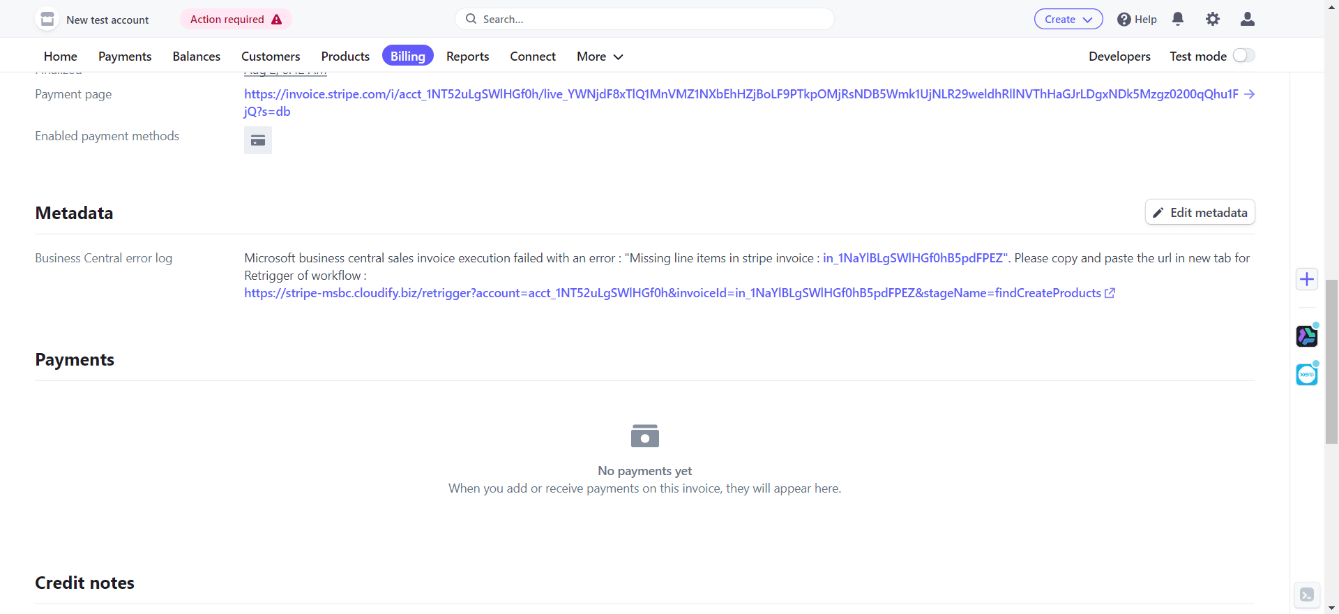Click the Credit notes heading

coord(85,583)
